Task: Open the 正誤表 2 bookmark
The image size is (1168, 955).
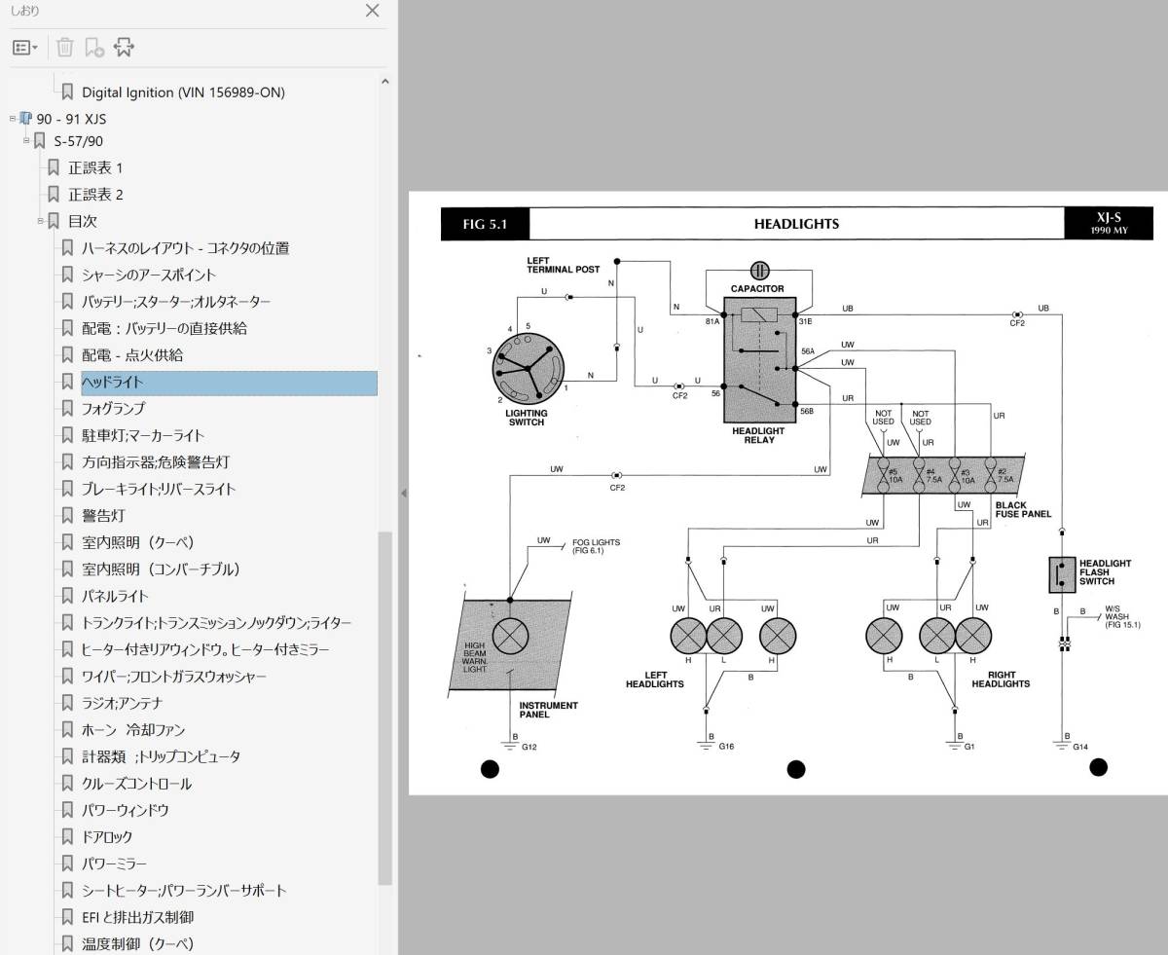Action: 95,194
